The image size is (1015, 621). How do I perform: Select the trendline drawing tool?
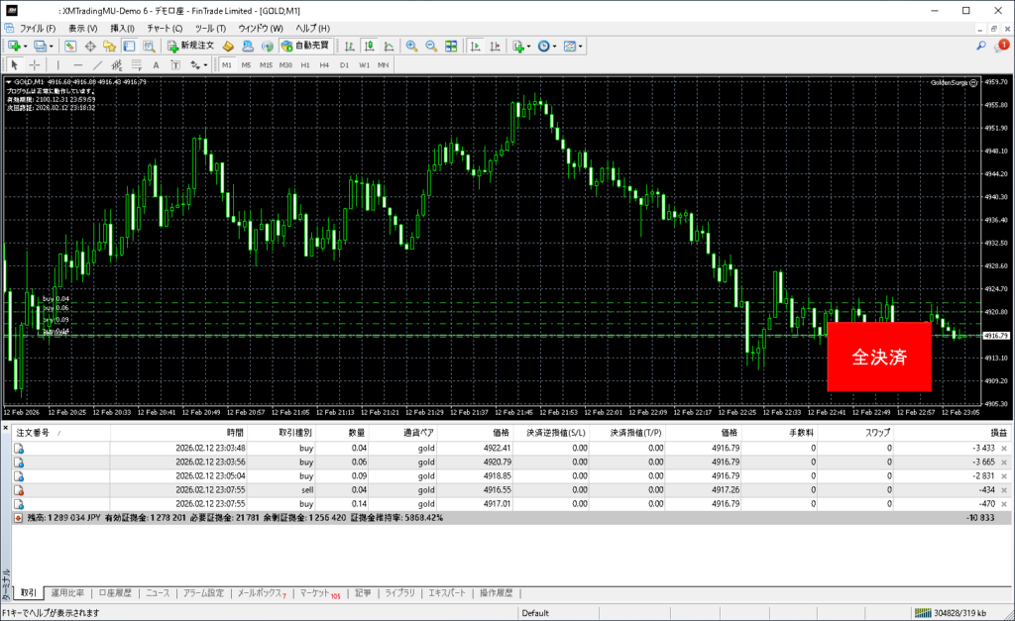[98, 64]
